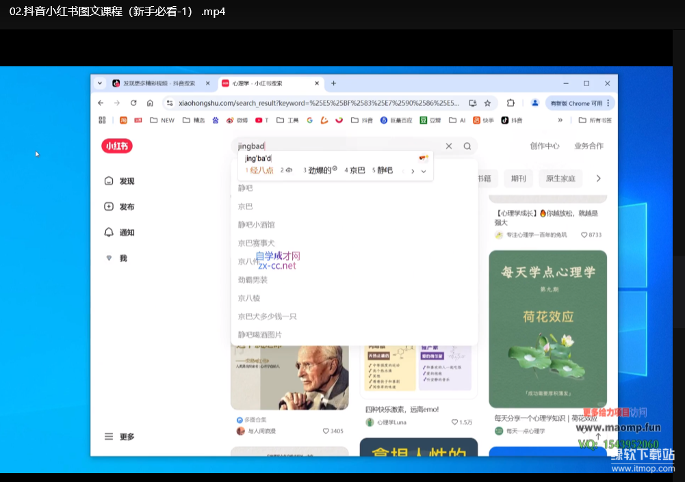Image resolution: width=685 pixels, height=482 pixels.
Task: Open 通知 in the sidebar
Action: coord(120,232)
